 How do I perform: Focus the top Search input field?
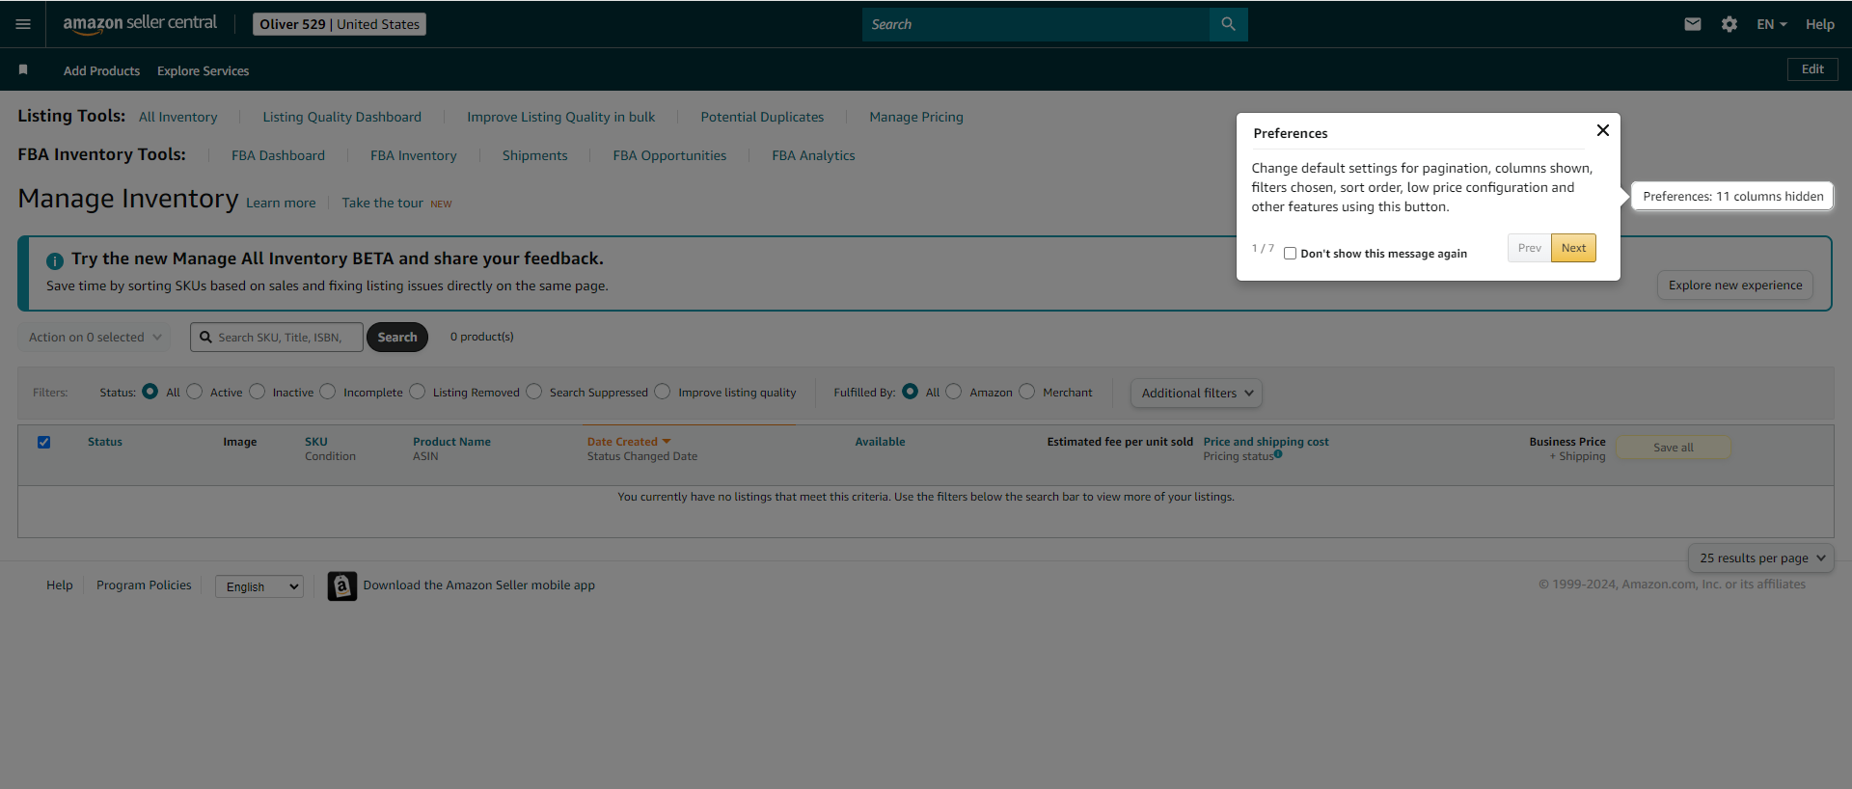1035,24
